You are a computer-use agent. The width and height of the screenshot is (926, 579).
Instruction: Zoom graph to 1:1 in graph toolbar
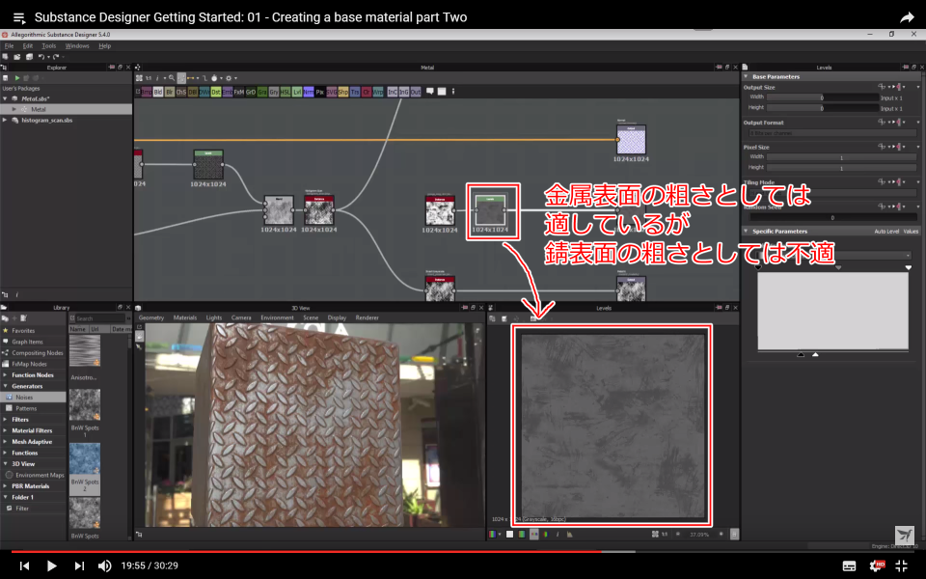149,78
